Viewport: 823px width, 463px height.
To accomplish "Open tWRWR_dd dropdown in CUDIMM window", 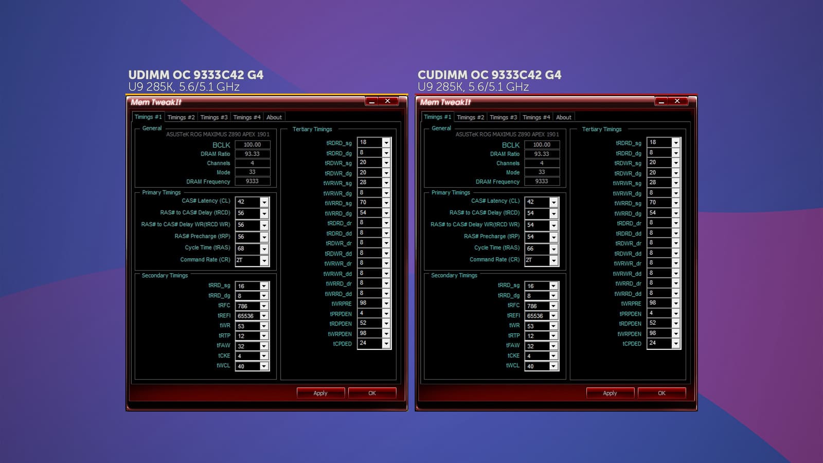I will [676, 273].
